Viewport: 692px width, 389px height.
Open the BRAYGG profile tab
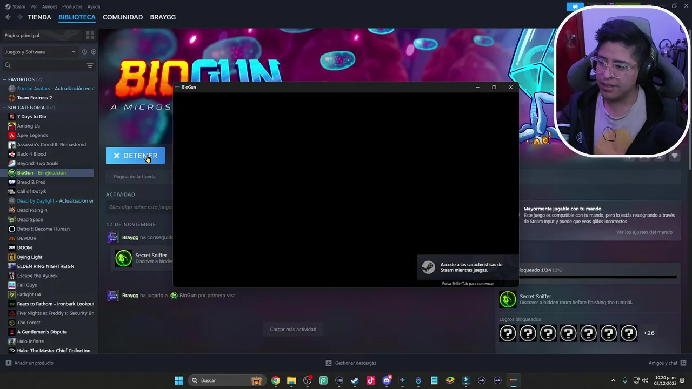pyautogui.click(x=163, y=17)
